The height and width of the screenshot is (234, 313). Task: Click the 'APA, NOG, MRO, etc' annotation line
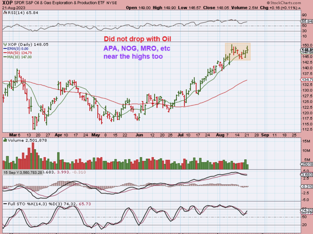click(137, 48)
